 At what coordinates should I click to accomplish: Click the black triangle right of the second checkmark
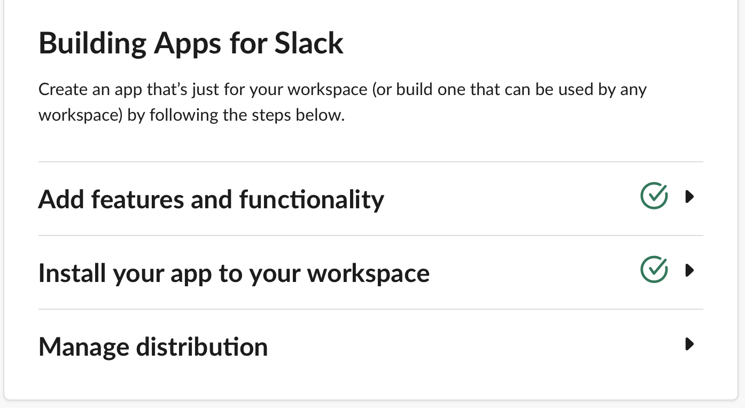[x=689, y=271]
